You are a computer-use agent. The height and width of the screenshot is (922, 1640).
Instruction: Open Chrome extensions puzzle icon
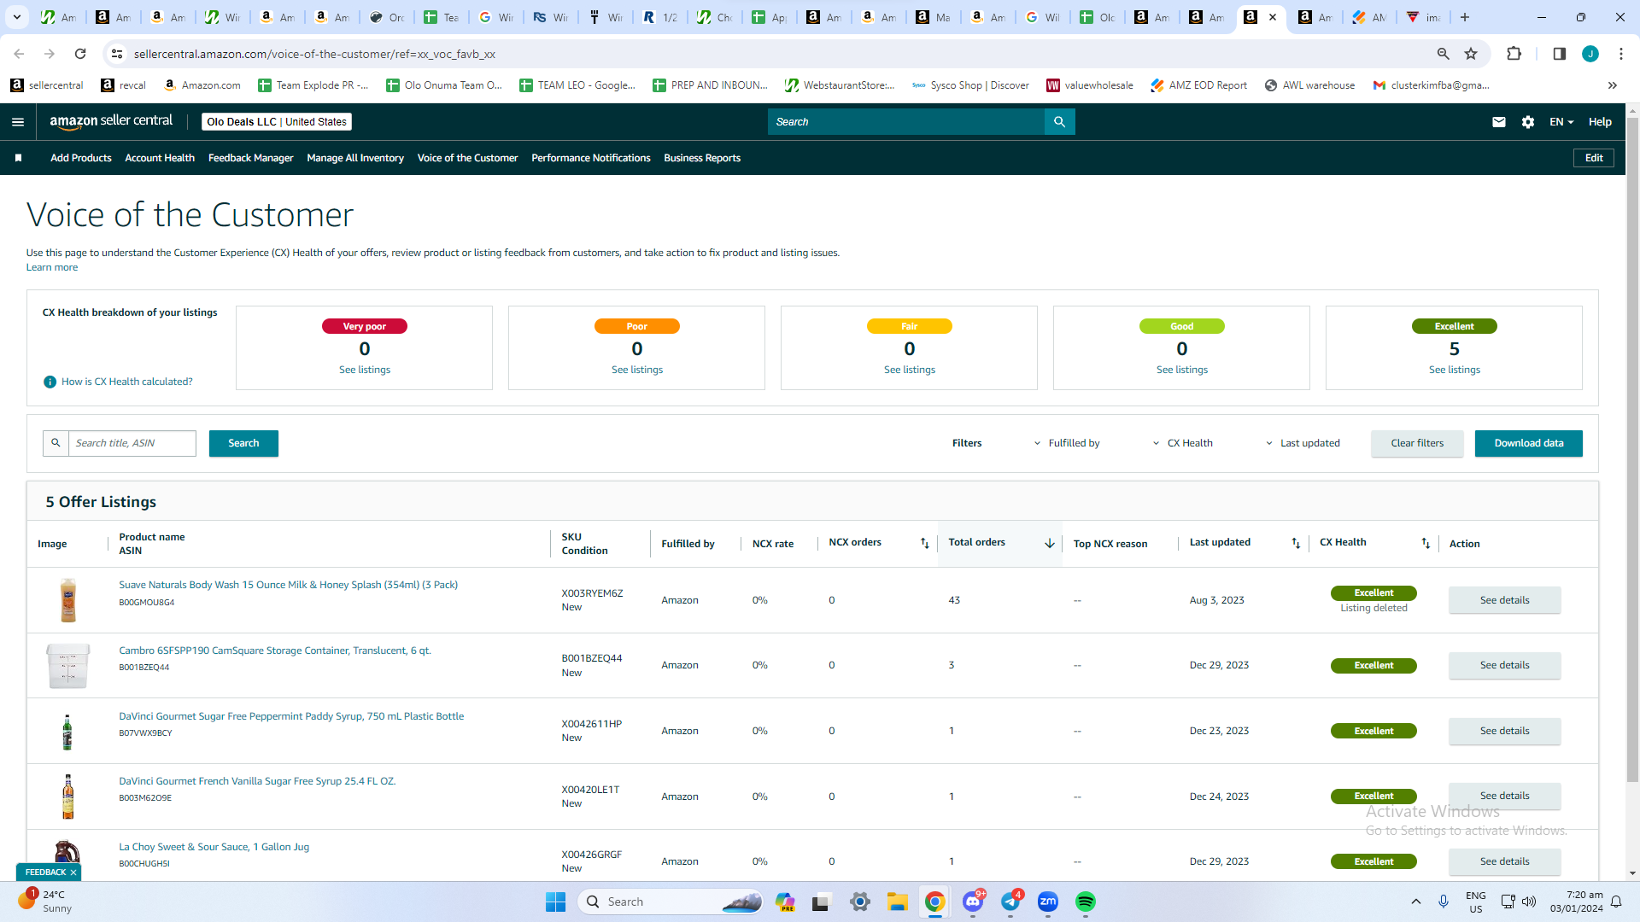[x=1514, y=54]
